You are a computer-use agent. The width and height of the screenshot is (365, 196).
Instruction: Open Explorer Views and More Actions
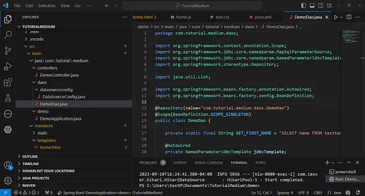click(125, 17)
